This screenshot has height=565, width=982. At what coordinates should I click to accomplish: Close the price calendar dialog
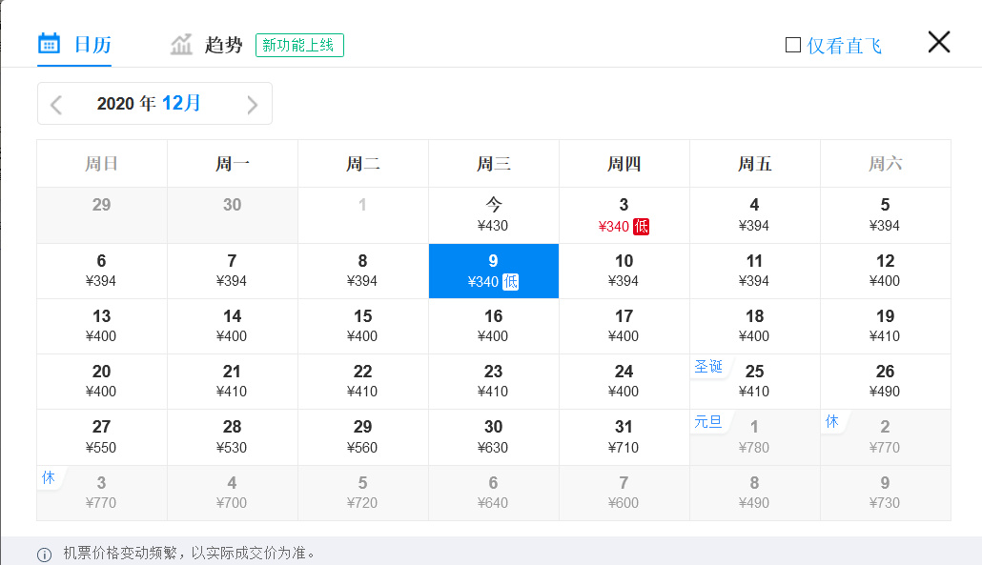938,42
